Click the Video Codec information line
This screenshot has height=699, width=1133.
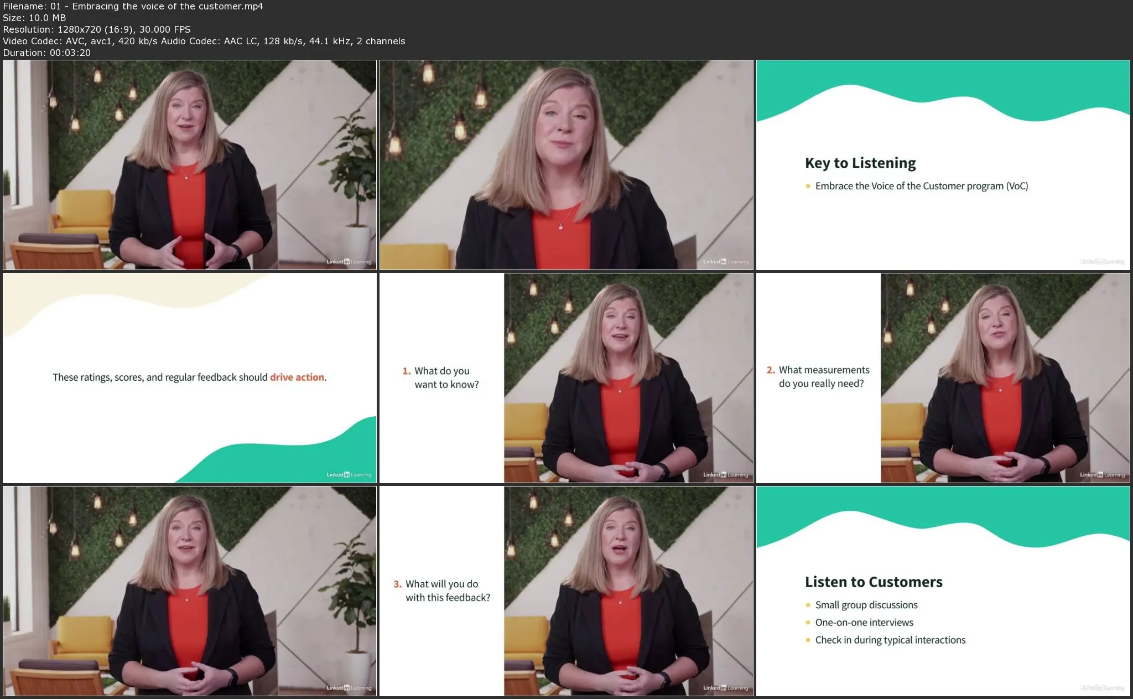204,41
